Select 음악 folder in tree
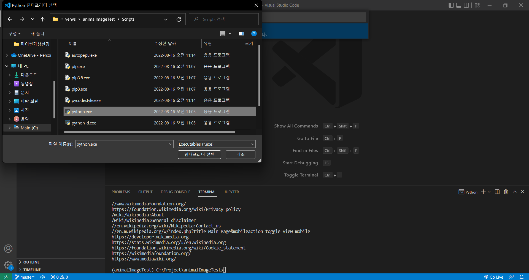The height and width of the screenshot is (280, 529). click(x=21, y=119)
